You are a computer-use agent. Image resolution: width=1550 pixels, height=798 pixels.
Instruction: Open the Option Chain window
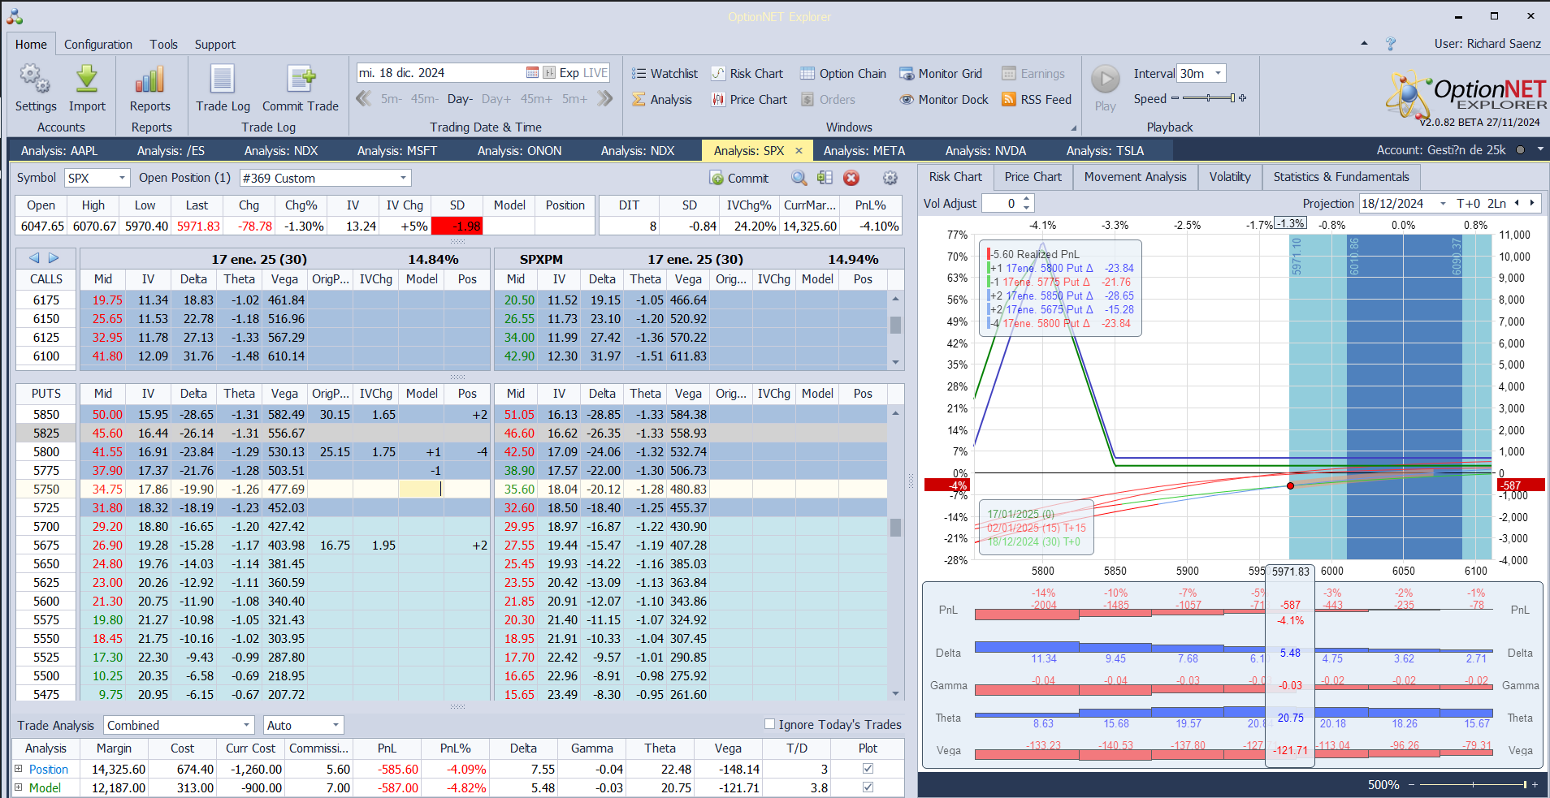coord(843,74)
